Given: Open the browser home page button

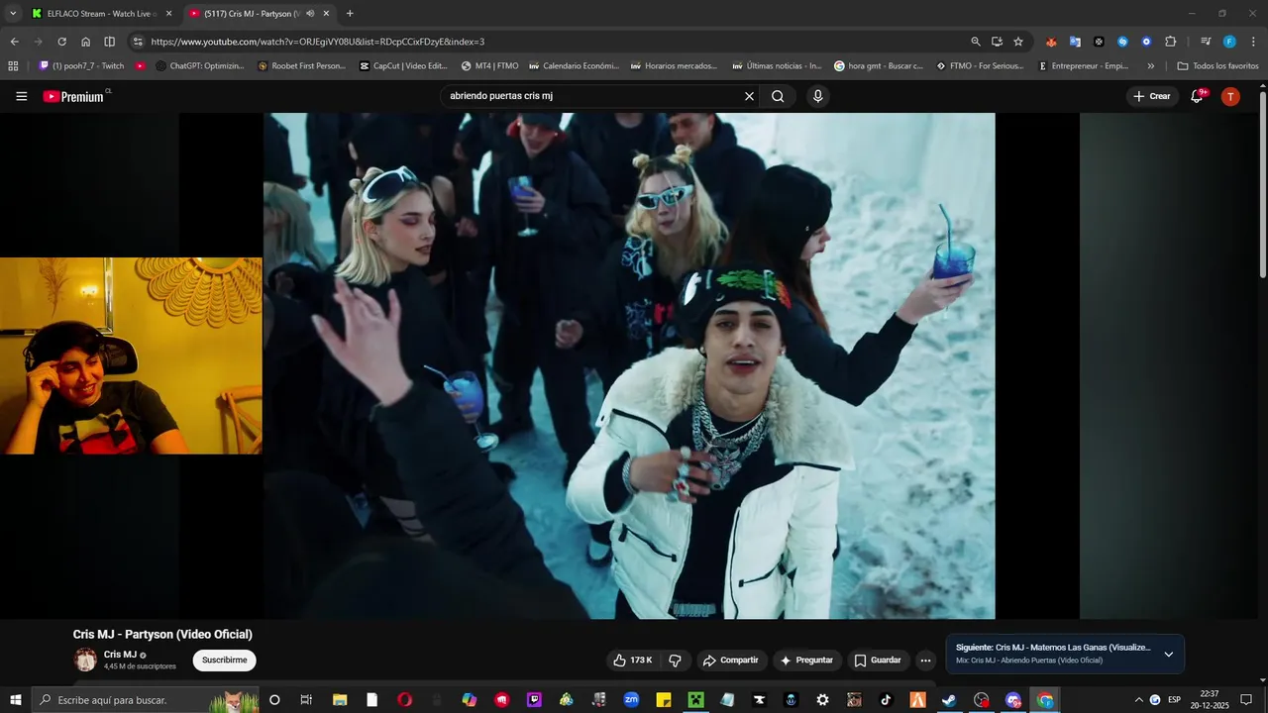Looking at the screenshot, I should (x=85, y=42).
